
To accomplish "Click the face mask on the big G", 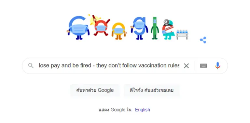I will pyautogui.click(x=78, y=29).
